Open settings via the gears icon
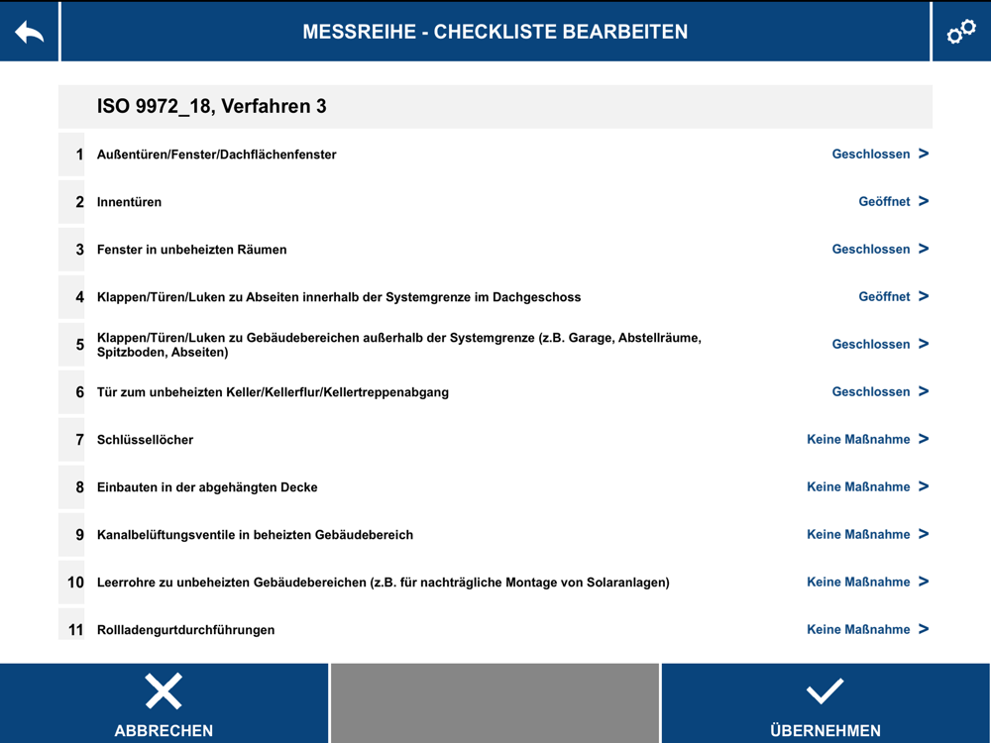 pyautogui.click(x=961, y=32)
